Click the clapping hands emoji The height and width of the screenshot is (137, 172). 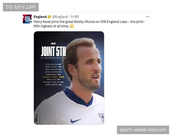[72, 26]
